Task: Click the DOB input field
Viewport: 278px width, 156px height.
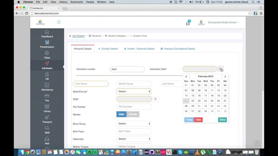Action: pyautogui.click(x=134, y=99)
